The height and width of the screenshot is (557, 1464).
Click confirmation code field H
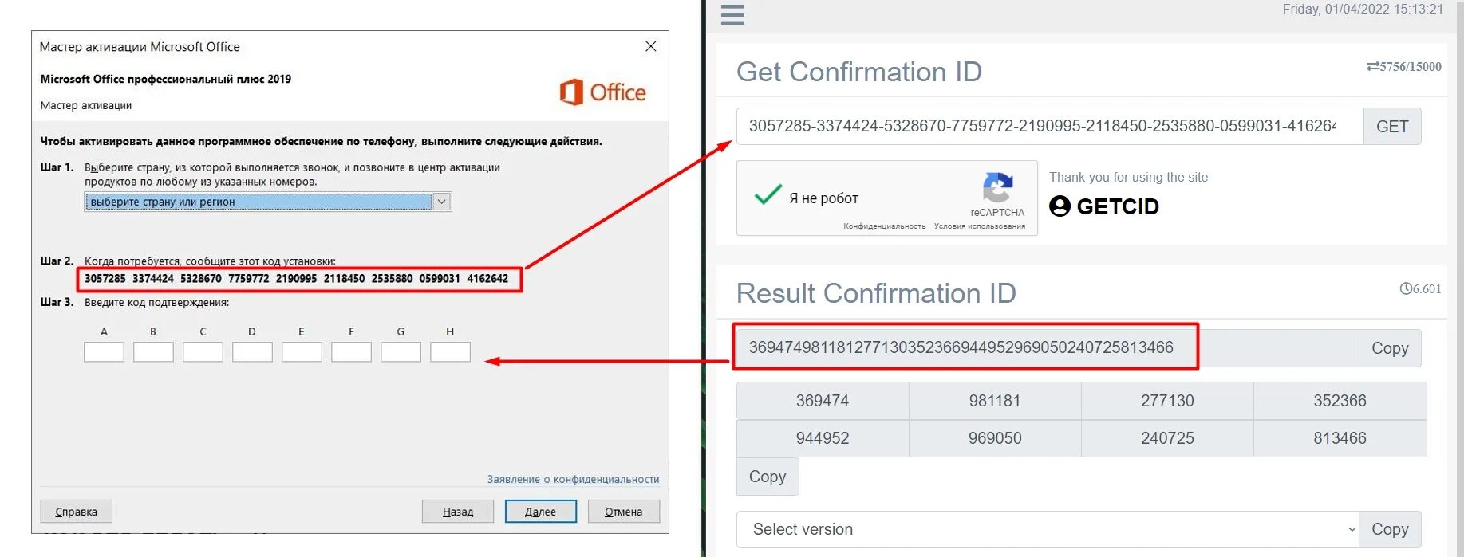(x=450, y=352)
